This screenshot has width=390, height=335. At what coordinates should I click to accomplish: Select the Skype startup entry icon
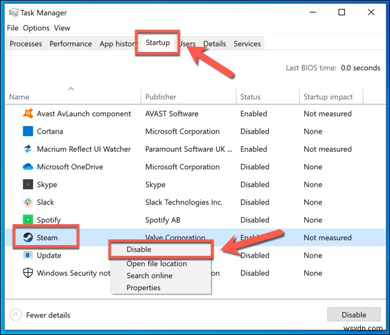(28, 185)
